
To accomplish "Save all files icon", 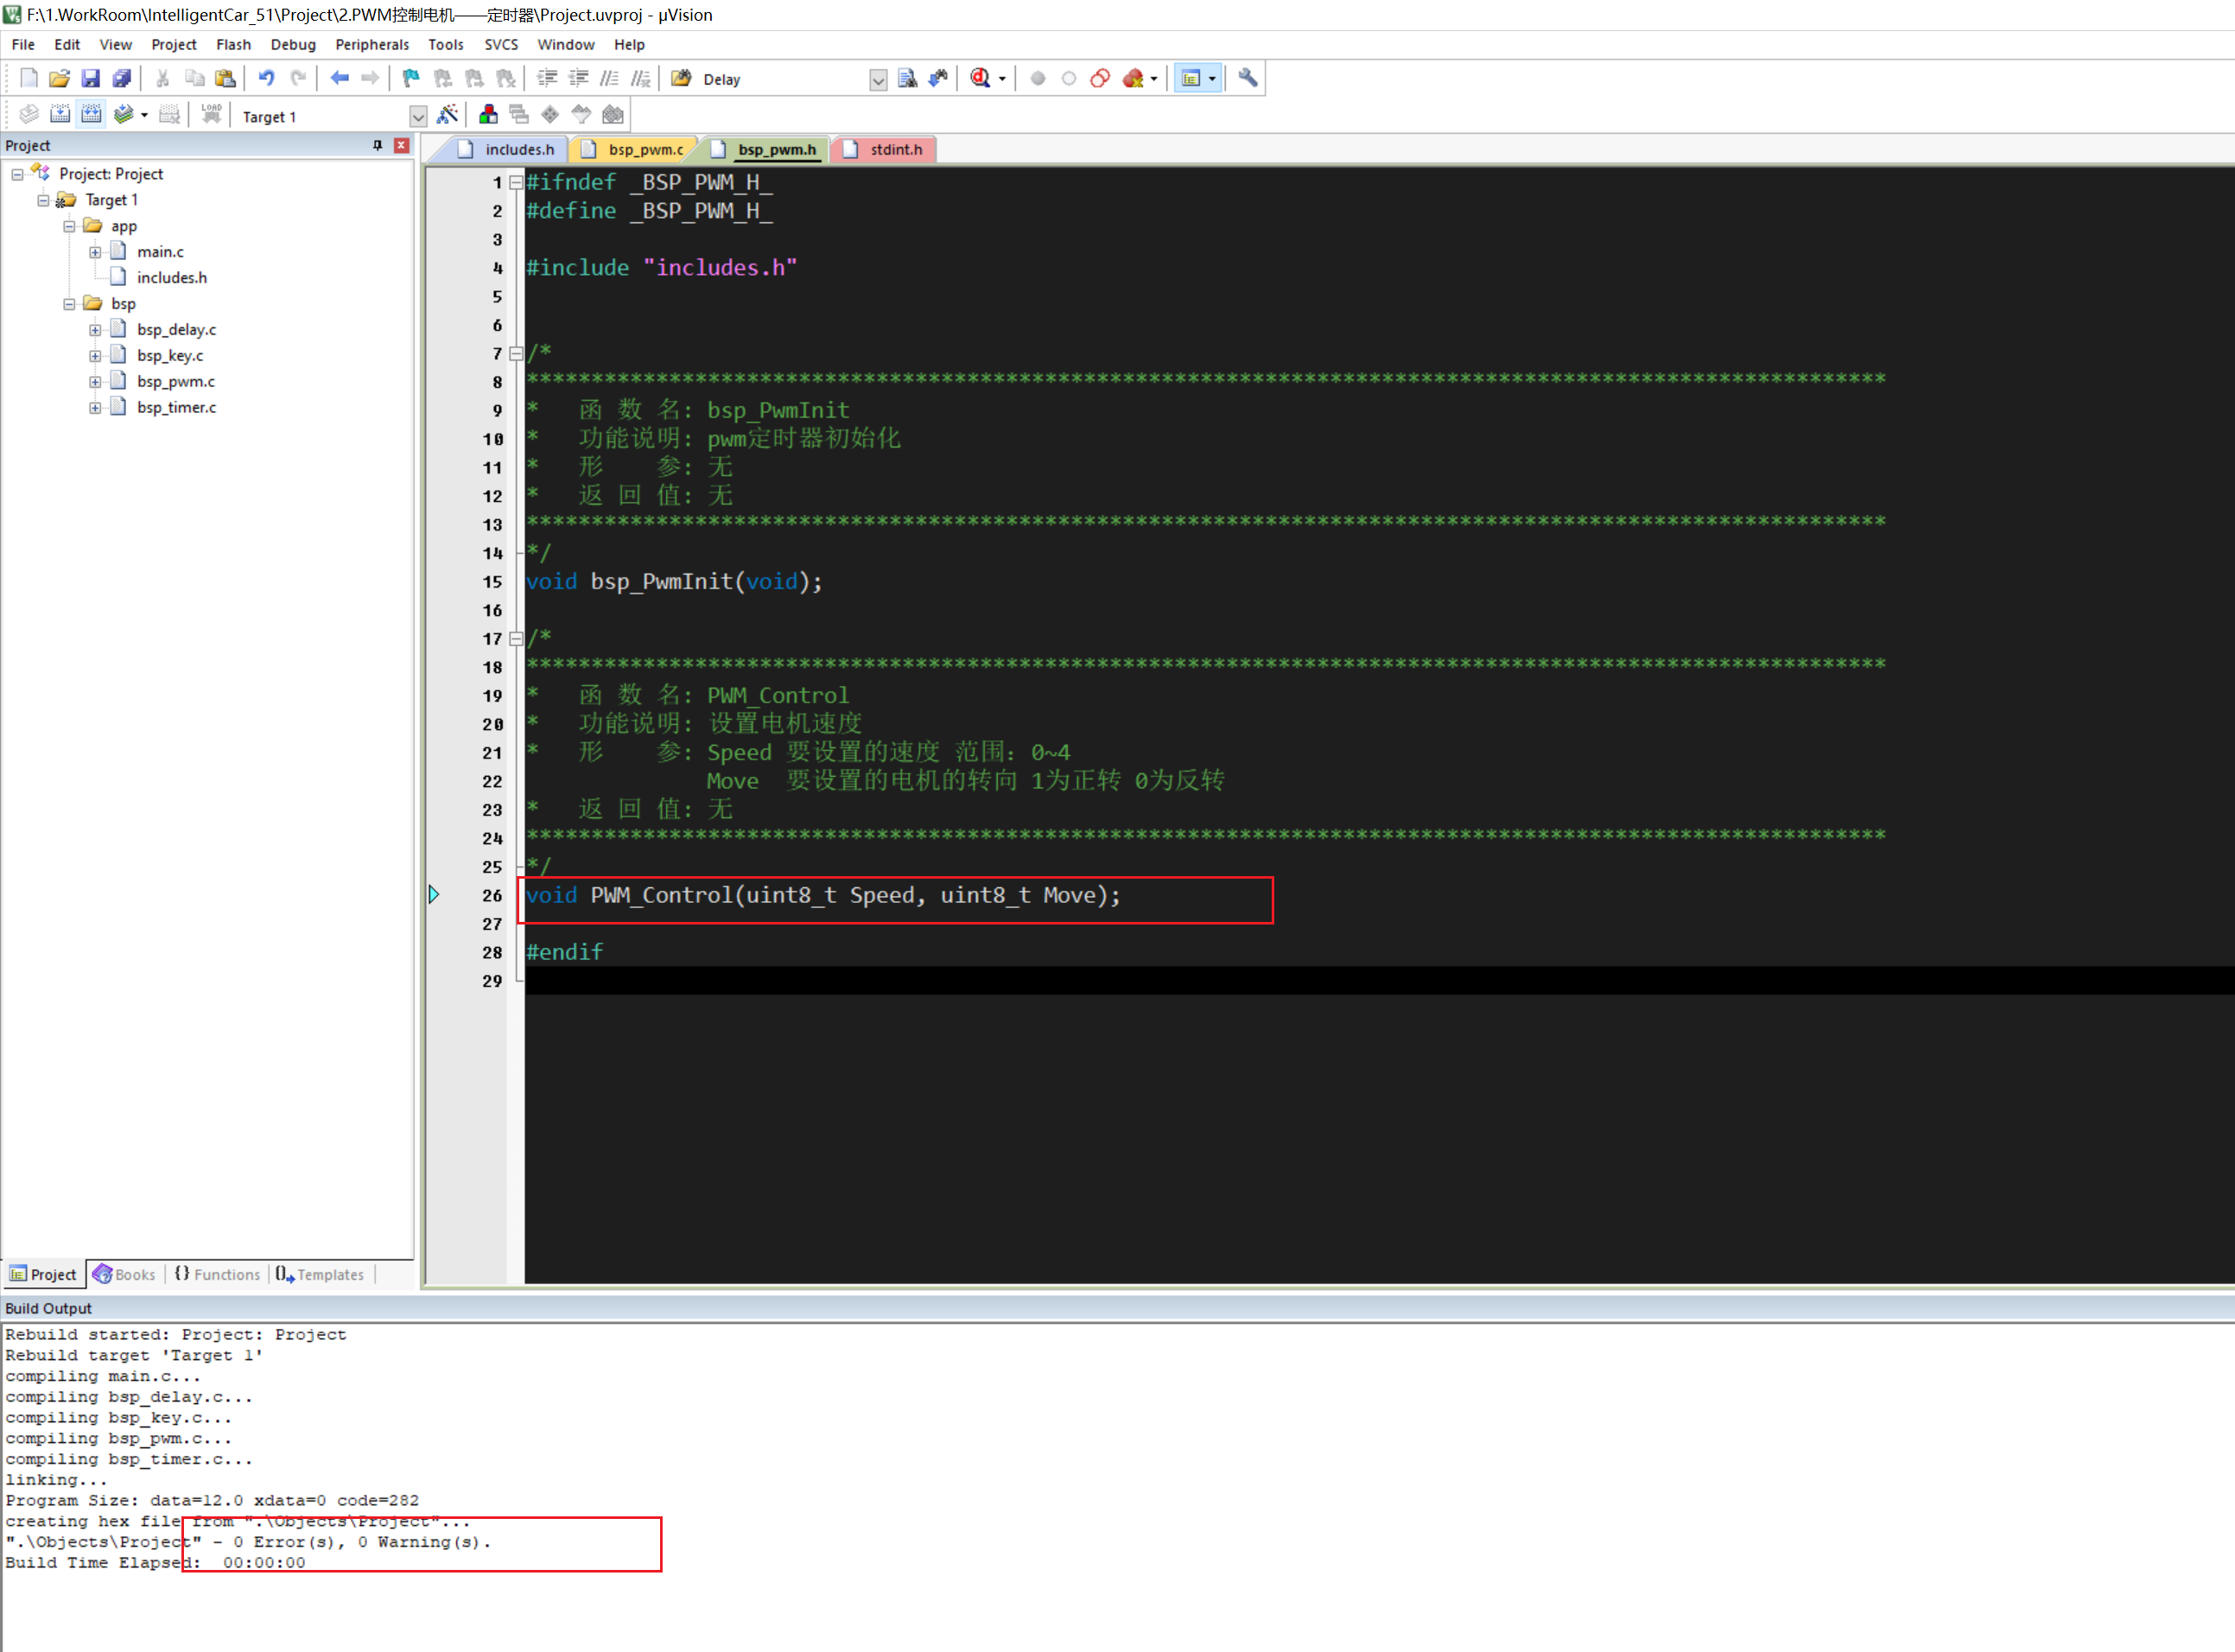I will [122, 79].
